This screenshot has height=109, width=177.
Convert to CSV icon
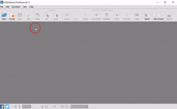point(76,15)
